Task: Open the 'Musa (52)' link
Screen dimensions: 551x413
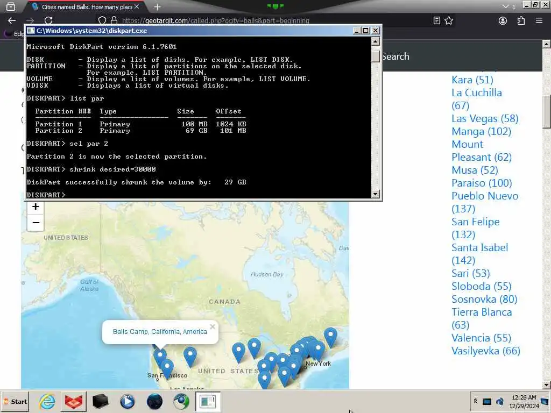Action: click(x=475, y=170)
